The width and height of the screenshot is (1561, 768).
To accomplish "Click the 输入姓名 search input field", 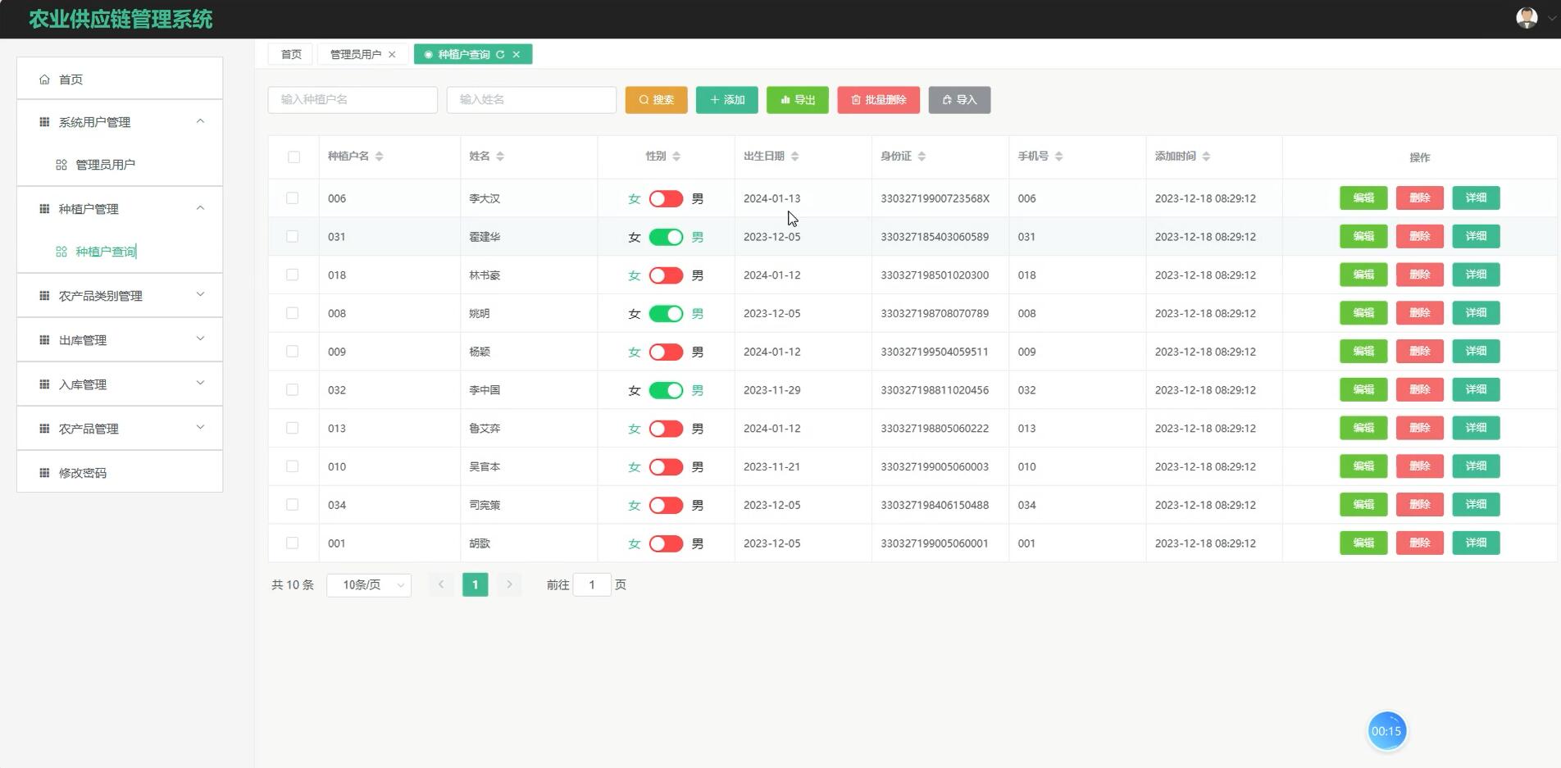I will [x=530, y=99].
